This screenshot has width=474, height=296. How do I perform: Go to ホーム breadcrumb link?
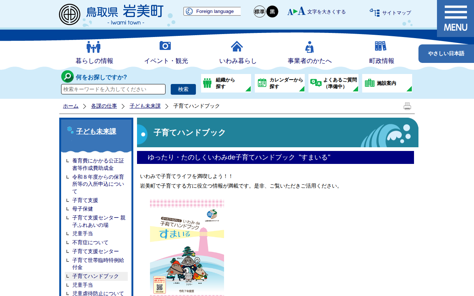pyautogui.click(x=71, y=106)
